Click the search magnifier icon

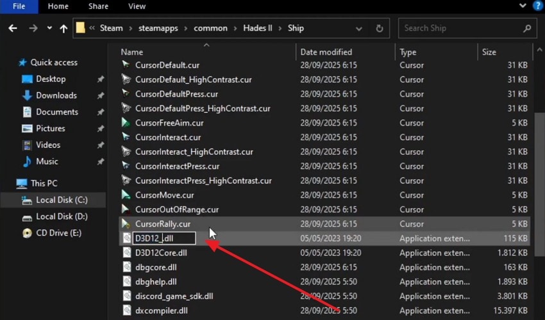(527, 28)
